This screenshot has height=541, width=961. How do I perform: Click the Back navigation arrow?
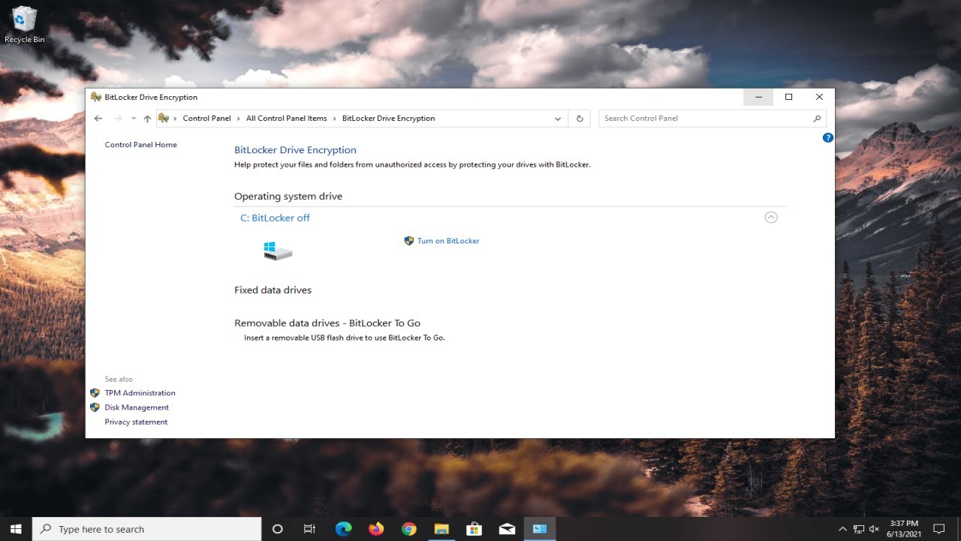[98, 119]
